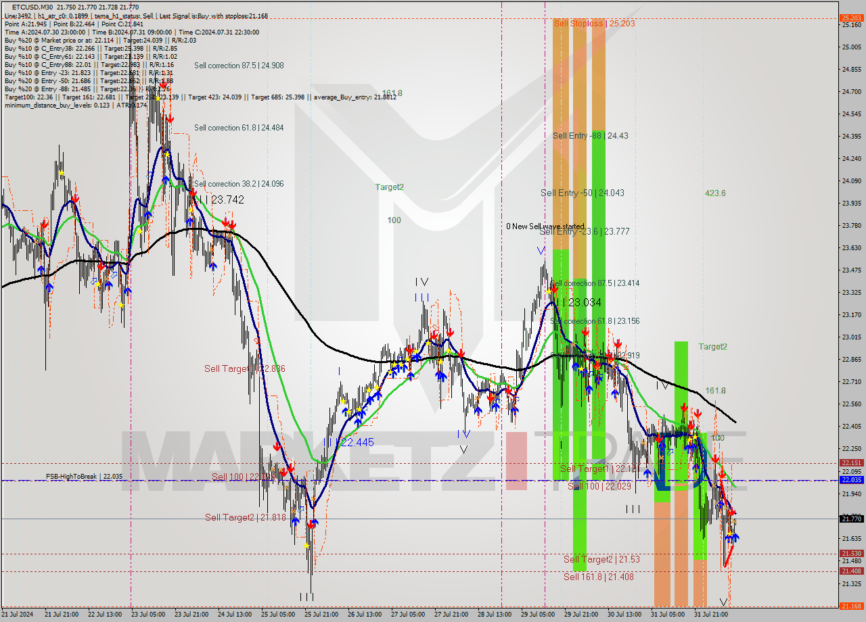
Task: Select the 'Point A:21.945' info line
Action: point(74,24)
